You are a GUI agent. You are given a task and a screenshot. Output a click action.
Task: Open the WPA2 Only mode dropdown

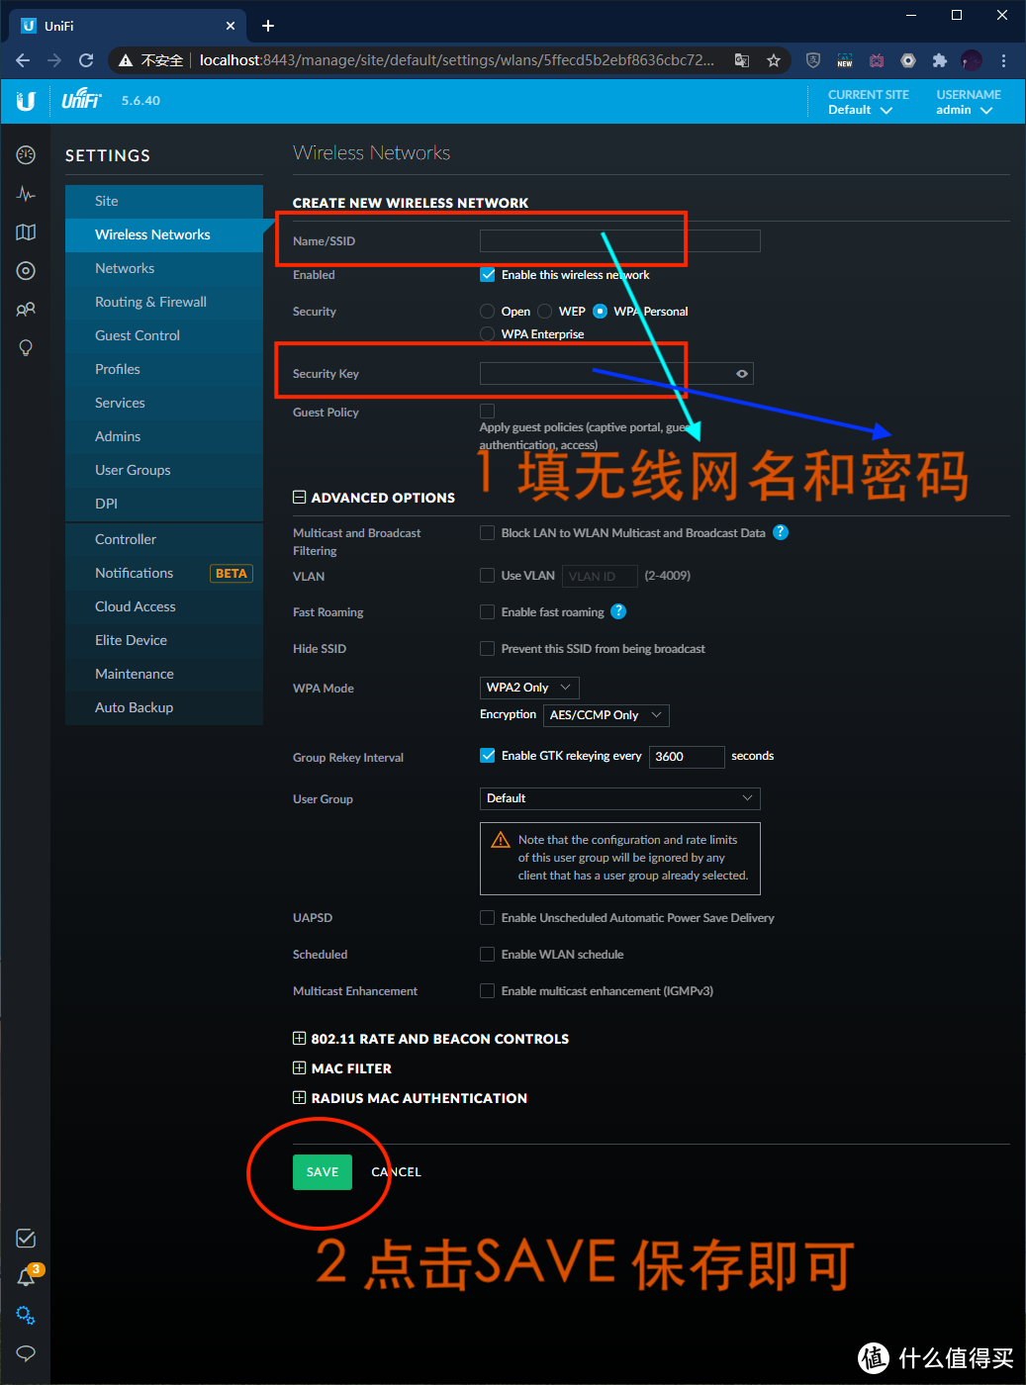[x=529, y=687]
